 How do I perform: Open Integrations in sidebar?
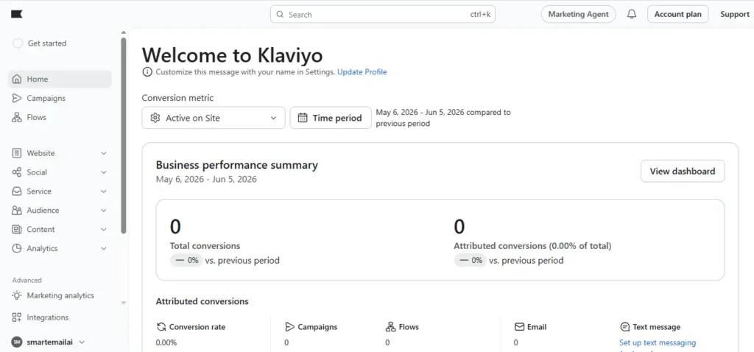(x=60, y=317)
